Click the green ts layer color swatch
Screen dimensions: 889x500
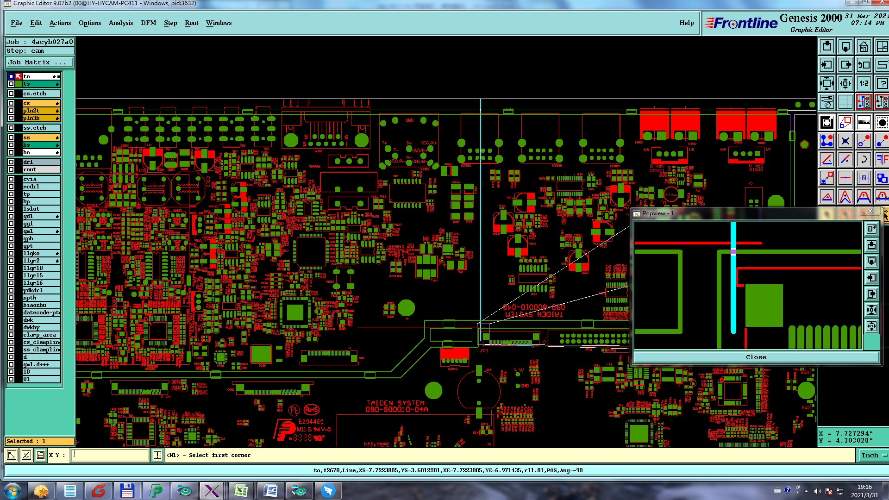(x=19, y=84)
